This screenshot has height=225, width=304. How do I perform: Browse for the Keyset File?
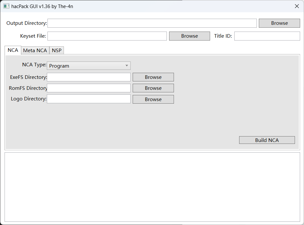(189, 36)
